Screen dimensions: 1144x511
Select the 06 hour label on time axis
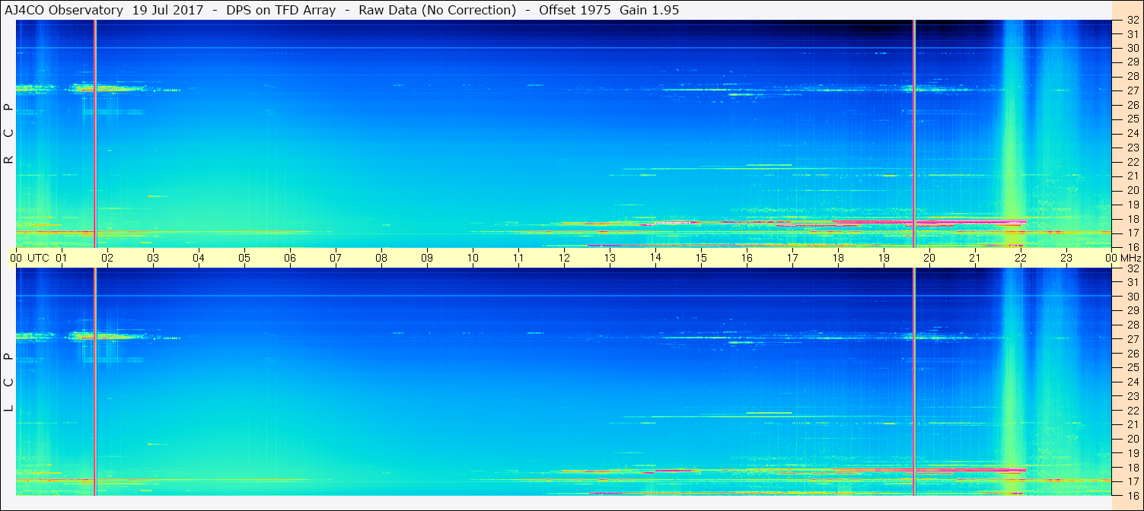tap(290, 258)
